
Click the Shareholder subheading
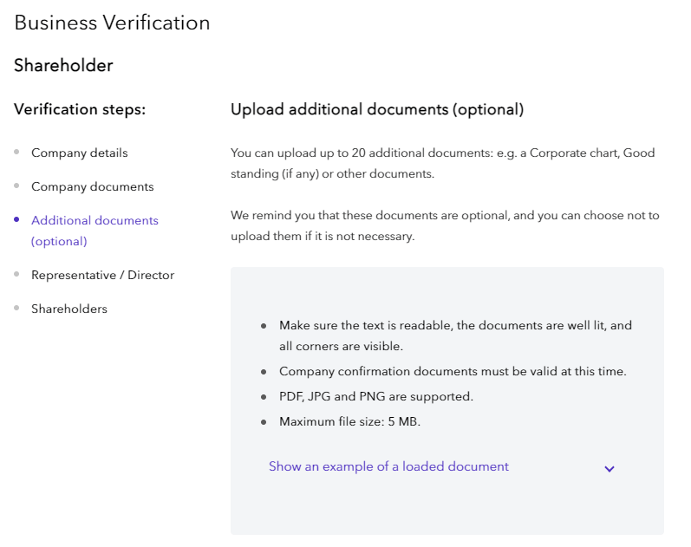[63, 65]
